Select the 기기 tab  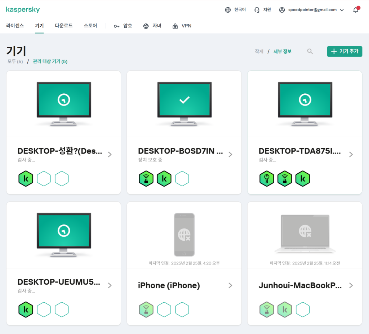click(x=39, y=26)
